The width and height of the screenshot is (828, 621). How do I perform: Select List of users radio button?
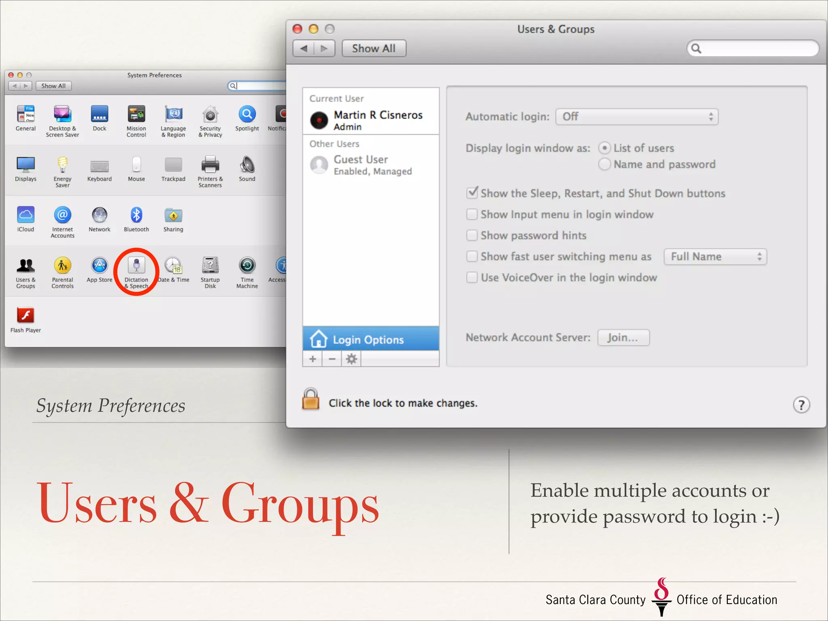(604, 148)
